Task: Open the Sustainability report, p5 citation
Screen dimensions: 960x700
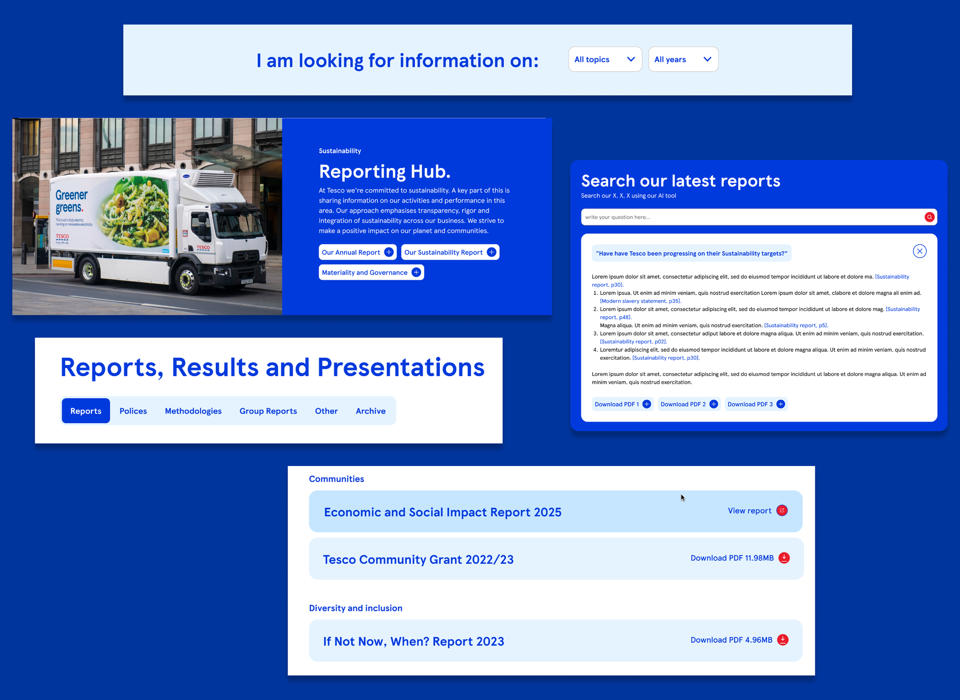Action: click(x=796, y=325)
